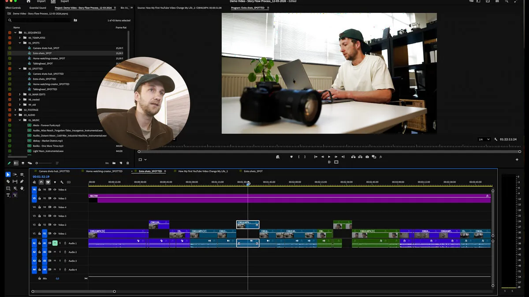Mute the Audio 3 track
This screenshot has height=297, width=529.
(55, 261)
